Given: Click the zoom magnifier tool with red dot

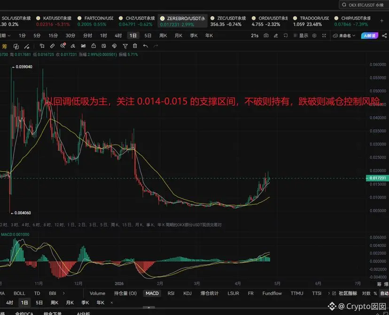Looking at the screenshot, I should pos(63,46).
